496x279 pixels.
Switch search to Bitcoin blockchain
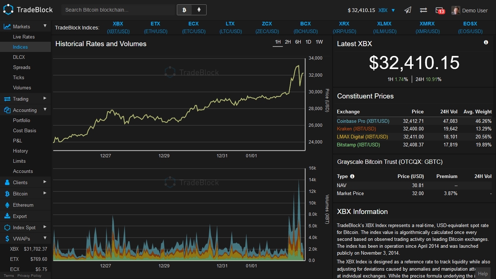184,10
